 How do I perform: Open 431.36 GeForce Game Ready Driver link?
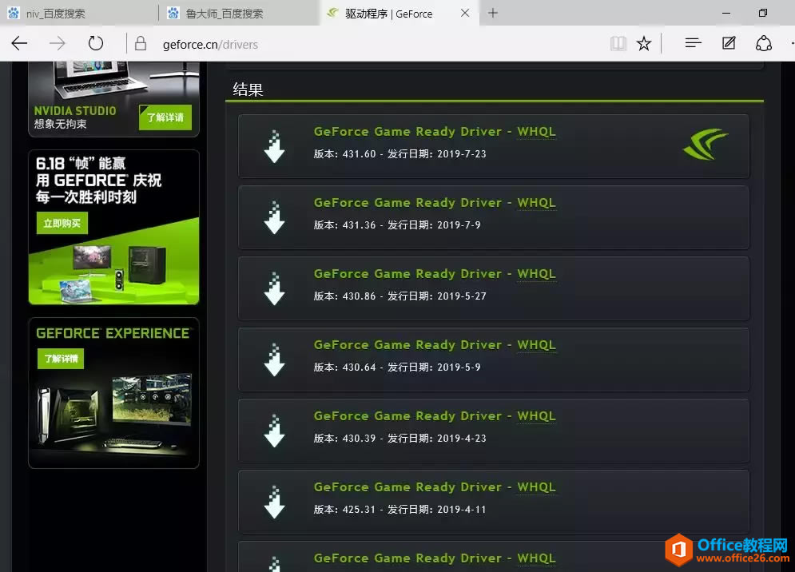click(x=435, y=202)
